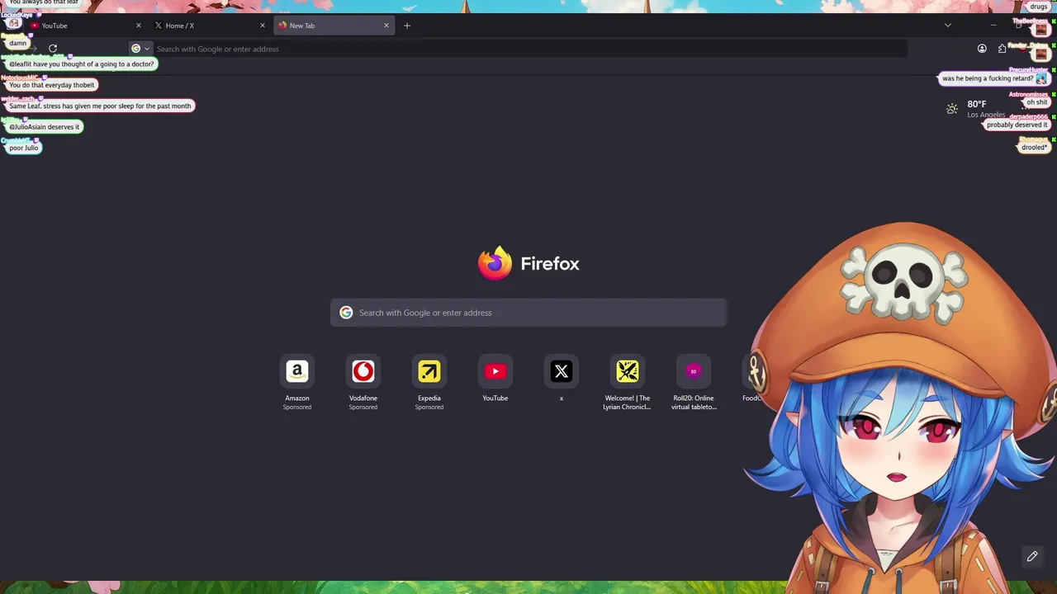Open the YouTube shortcut tile
This screenshot has height=594, width=1057.
pos(495,371)
